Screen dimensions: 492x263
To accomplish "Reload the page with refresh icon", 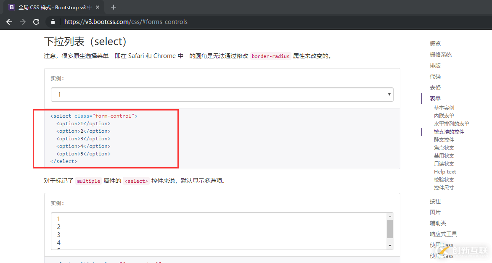I will point(36,22).
